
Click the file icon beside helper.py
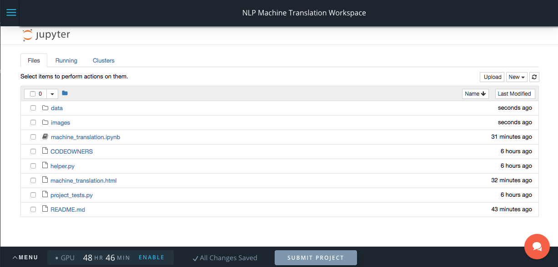pos(45,165)
